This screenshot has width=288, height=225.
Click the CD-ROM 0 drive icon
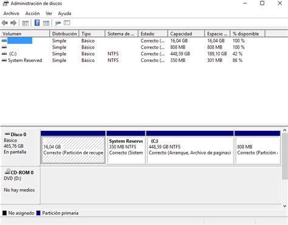pos(7,172)
